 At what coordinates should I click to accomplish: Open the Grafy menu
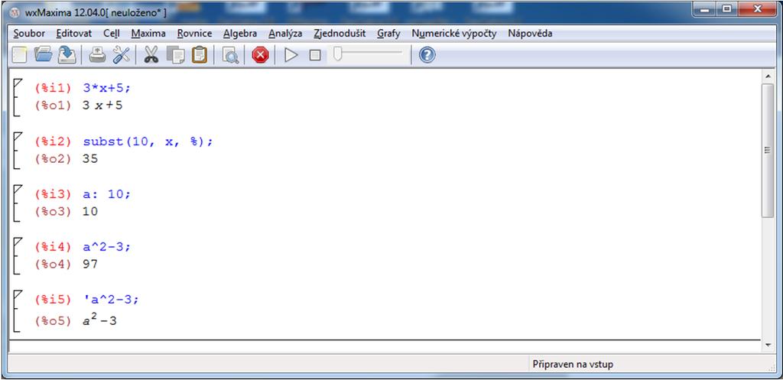(388, 34)
